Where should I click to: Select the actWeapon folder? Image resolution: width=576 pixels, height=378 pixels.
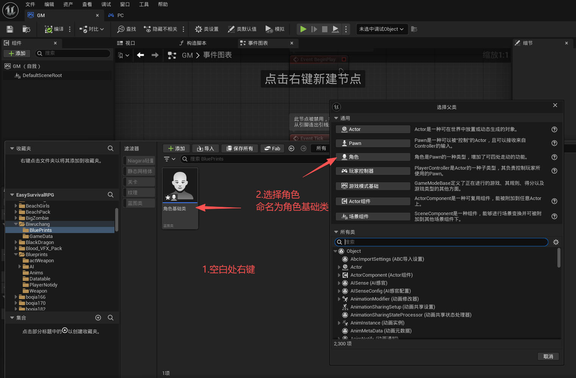click(x=42, y=261)
